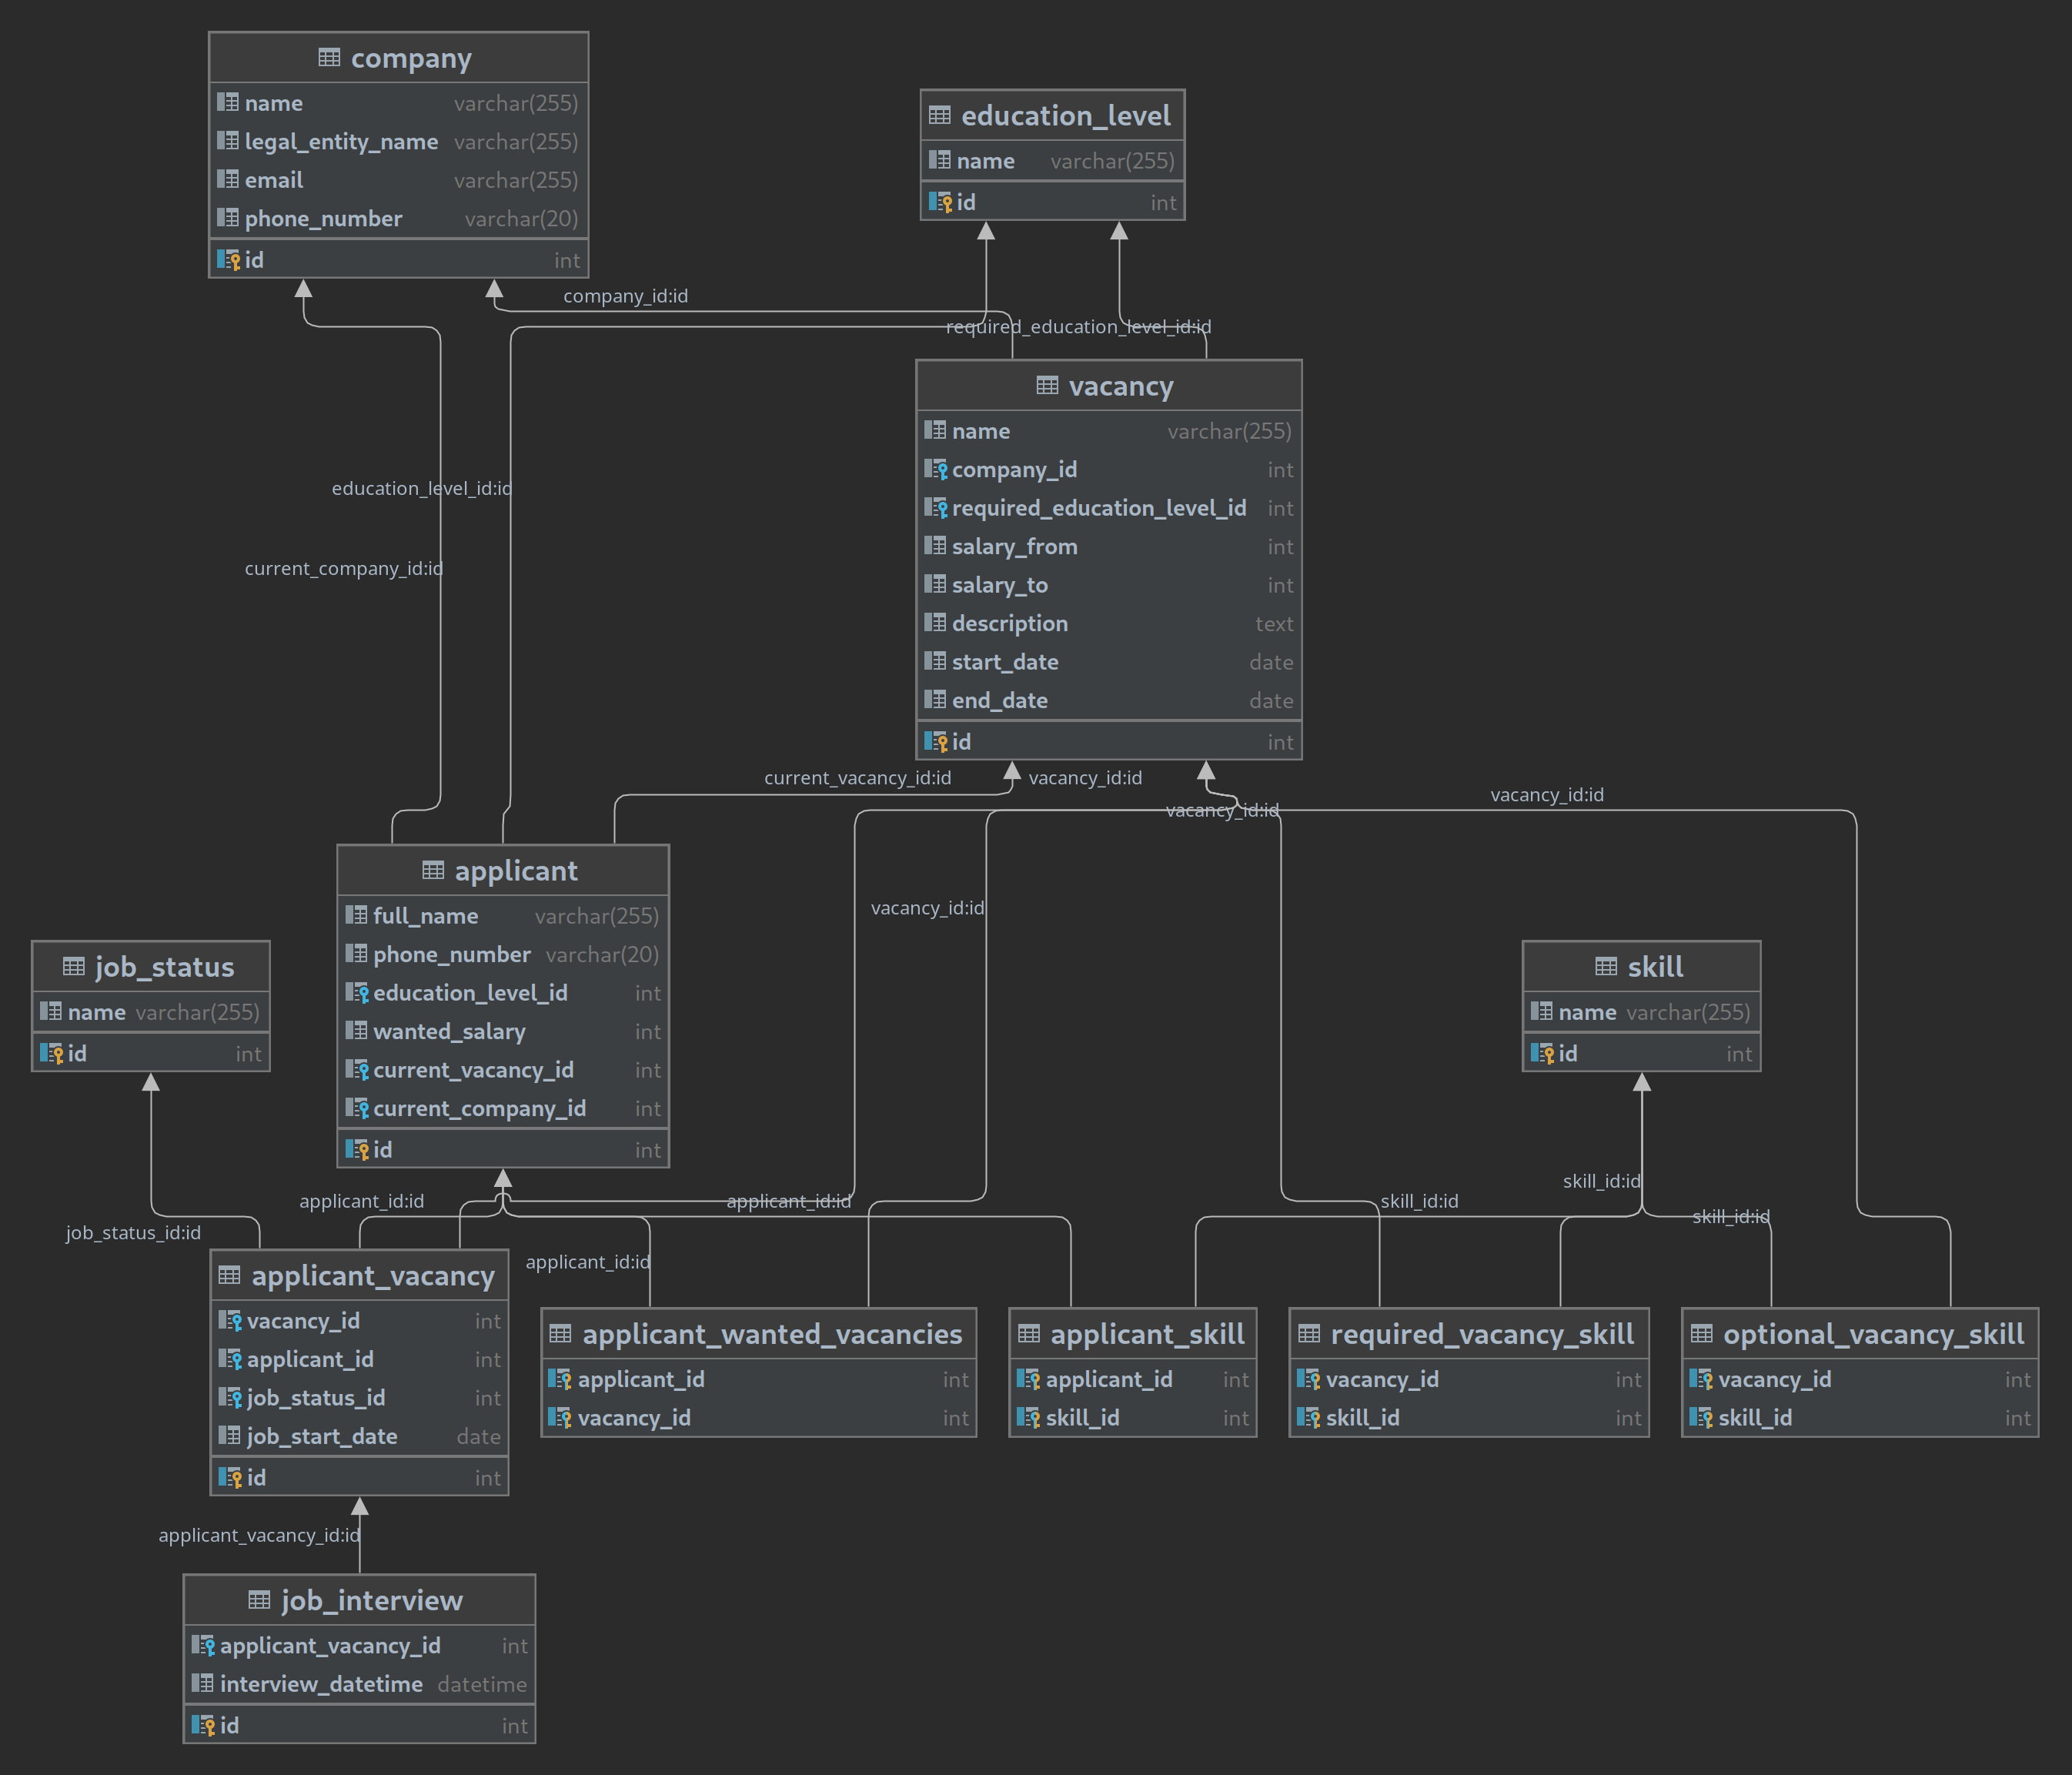
Task: Click foreign key icon beside job_interview applicant_vacancy_id
Action: click(203, 1646)
